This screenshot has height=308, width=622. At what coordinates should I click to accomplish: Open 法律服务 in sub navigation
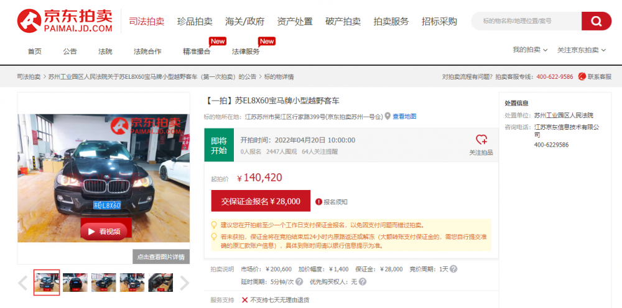click(x=246, y=52)
